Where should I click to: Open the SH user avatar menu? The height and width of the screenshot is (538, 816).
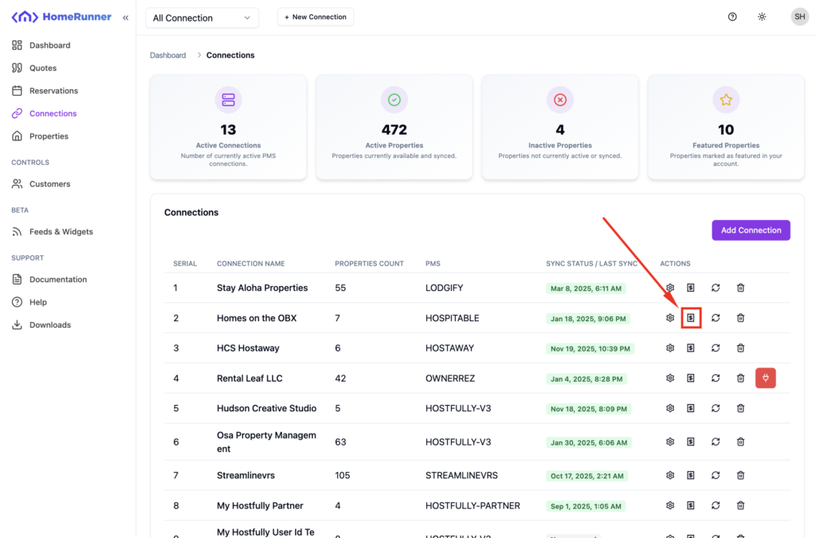point(799,17)
